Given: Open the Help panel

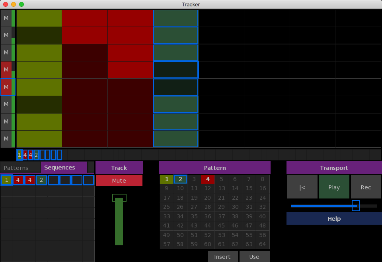Looking at the screenshot, I should tap(334, 218).
